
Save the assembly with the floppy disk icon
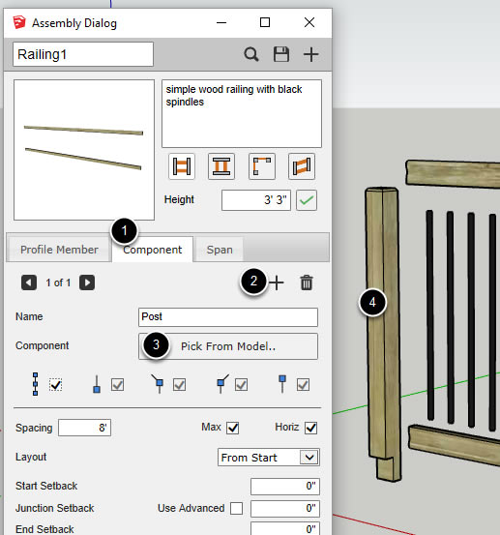click(x=281, y=54)
